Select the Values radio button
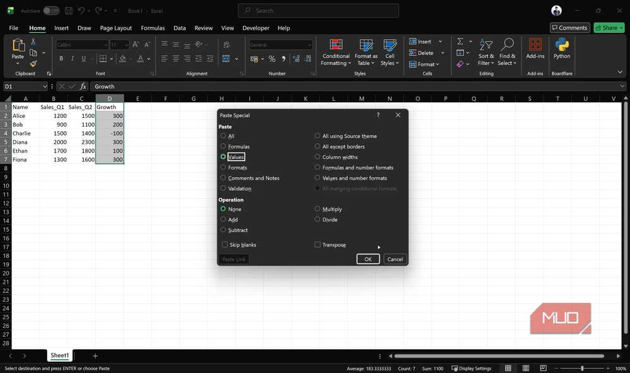630x373 pixels. pyautogui.click(x=223, y=157)
